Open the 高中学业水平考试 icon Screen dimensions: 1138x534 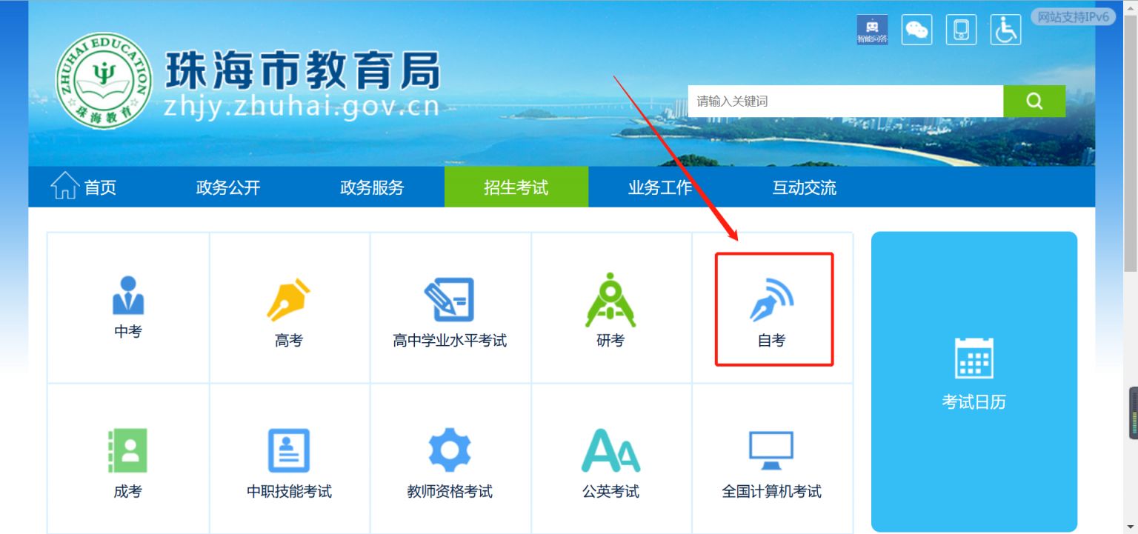tap(449, 300)
